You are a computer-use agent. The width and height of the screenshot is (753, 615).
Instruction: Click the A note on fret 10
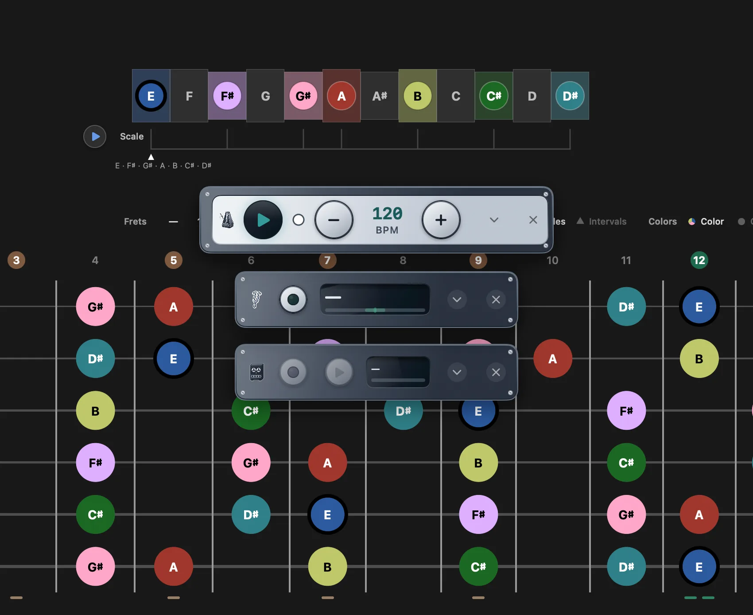coord(553,358)
